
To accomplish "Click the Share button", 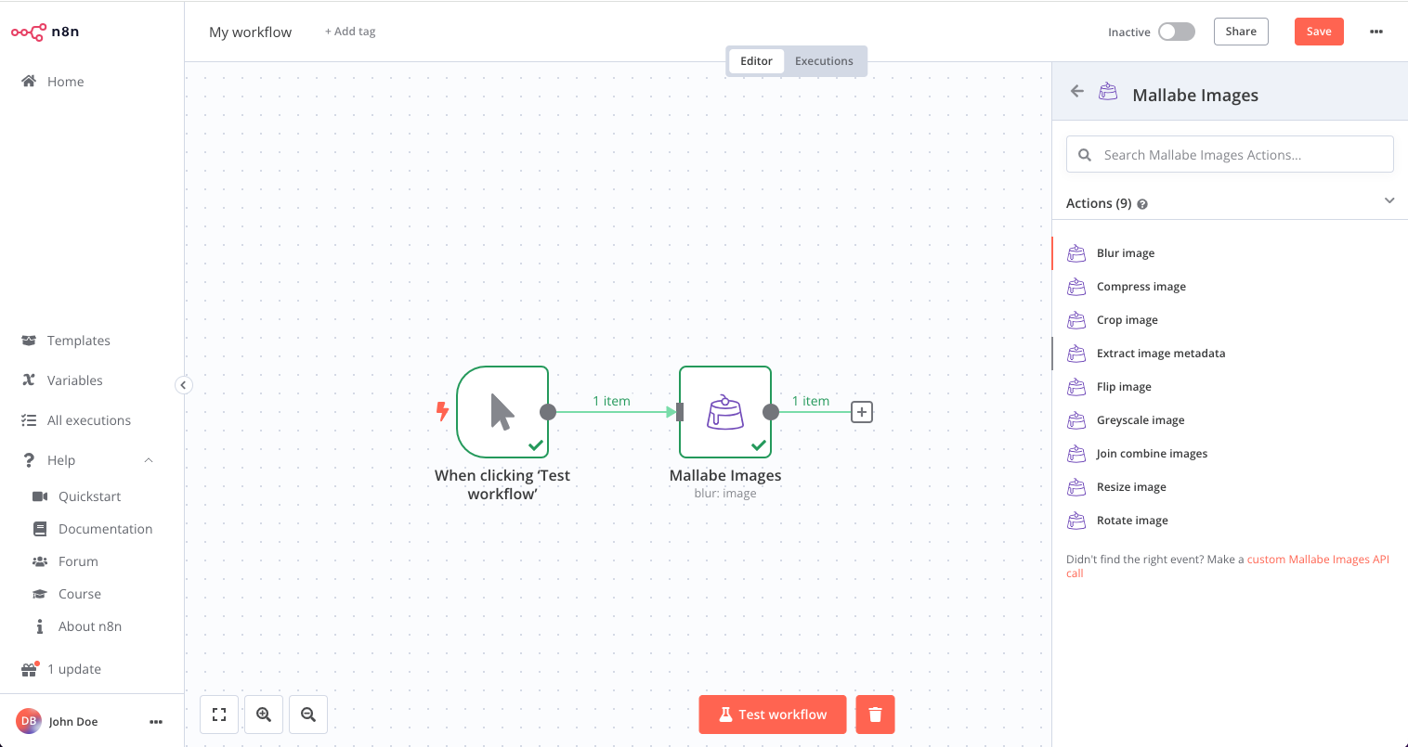I will point(1241,32).
